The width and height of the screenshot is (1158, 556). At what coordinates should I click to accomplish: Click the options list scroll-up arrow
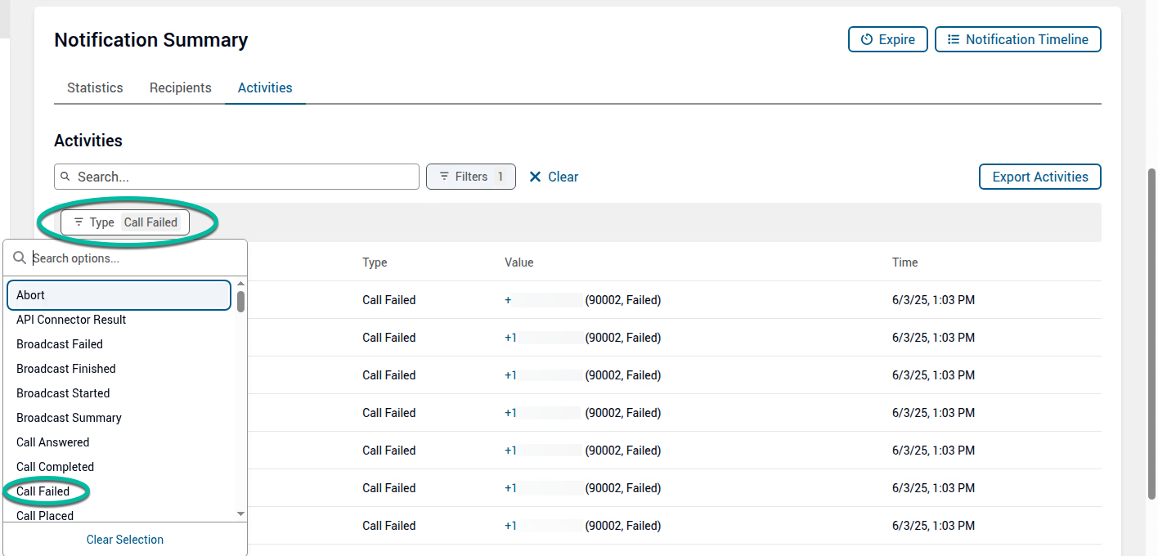[240, 283]
